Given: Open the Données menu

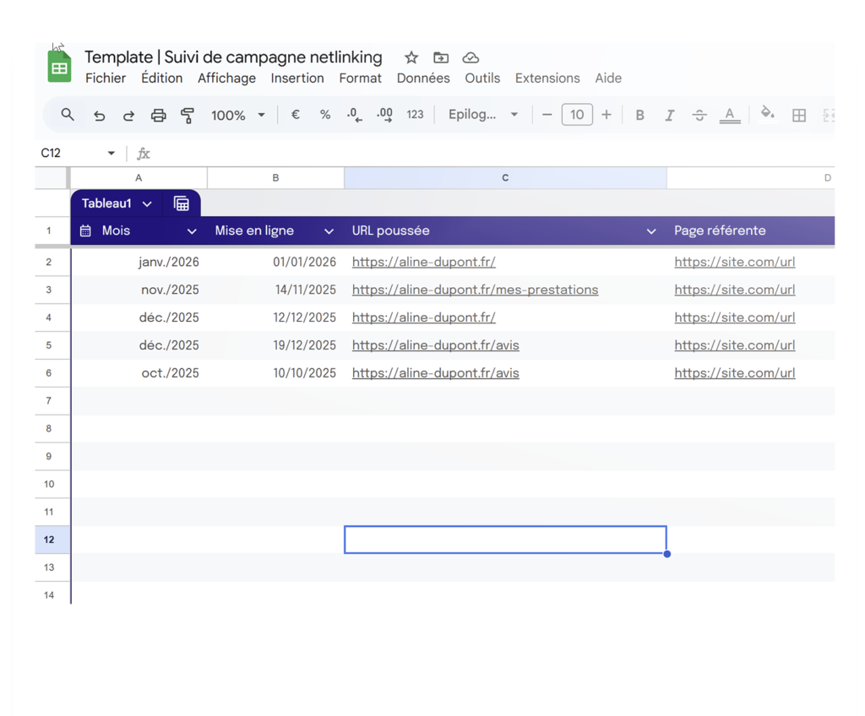Looking at the screenshot, I should click(x=423, y=78).
